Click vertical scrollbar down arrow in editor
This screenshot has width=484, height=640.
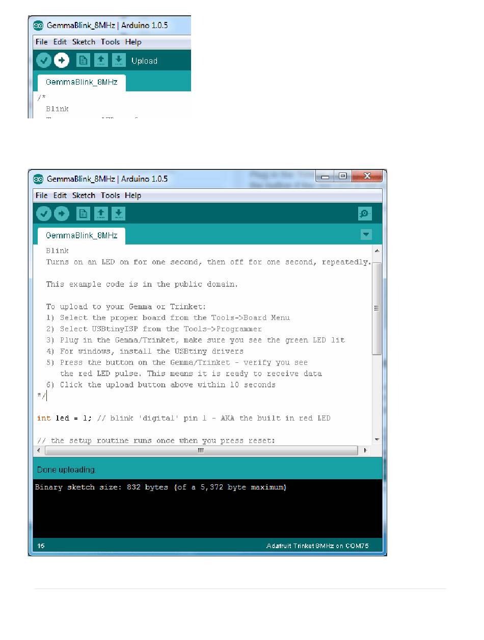[377, 439]
